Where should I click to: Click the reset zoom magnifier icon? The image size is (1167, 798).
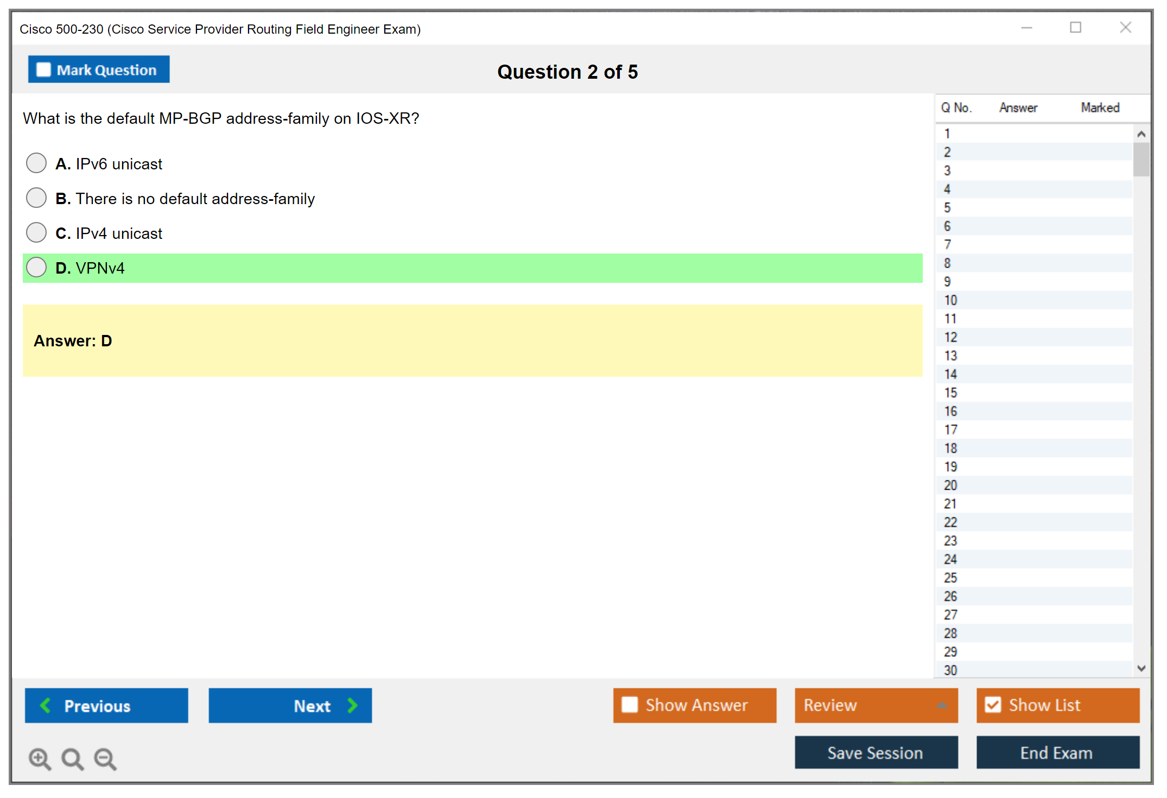click(72, 758)
